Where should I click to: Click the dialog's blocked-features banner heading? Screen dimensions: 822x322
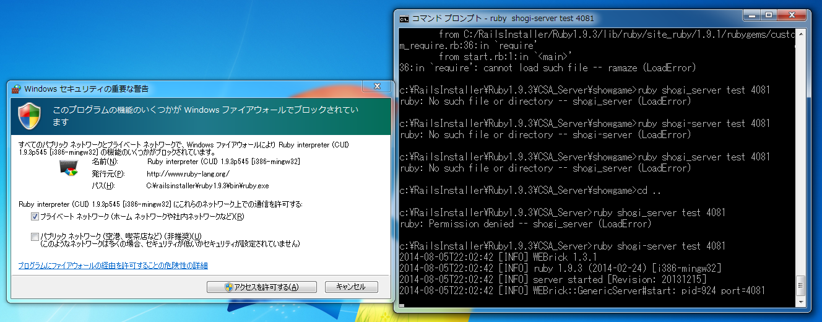tap(205, 116)
